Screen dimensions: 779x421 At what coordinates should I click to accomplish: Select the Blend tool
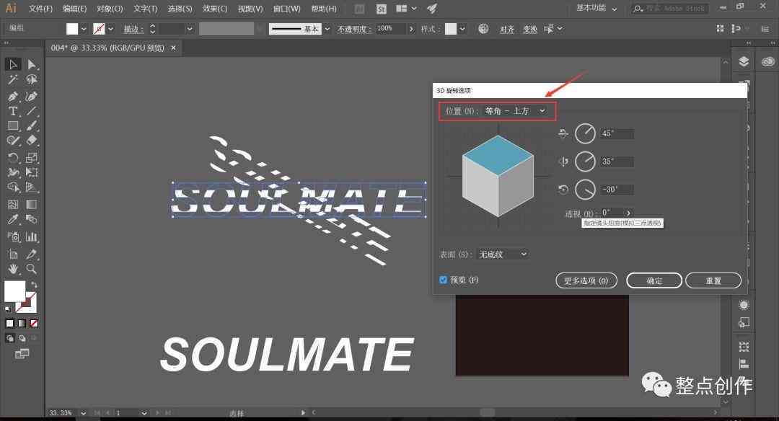point(31,219)
